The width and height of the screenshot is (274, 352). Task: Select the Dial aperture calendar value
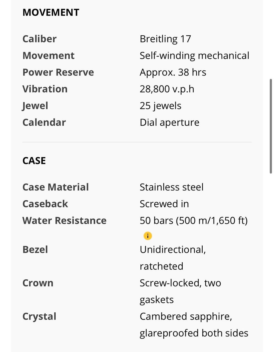click(x=170, y=123)
